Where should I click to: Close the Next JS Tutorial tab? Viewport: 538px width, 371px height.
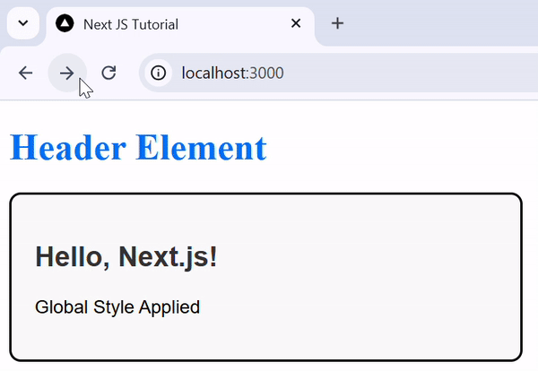tap(296, 23)
